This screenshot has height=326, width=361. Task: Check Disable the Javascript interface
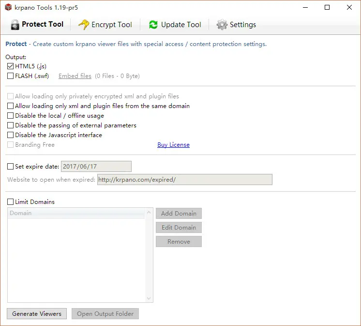click(x=10, y=135)
